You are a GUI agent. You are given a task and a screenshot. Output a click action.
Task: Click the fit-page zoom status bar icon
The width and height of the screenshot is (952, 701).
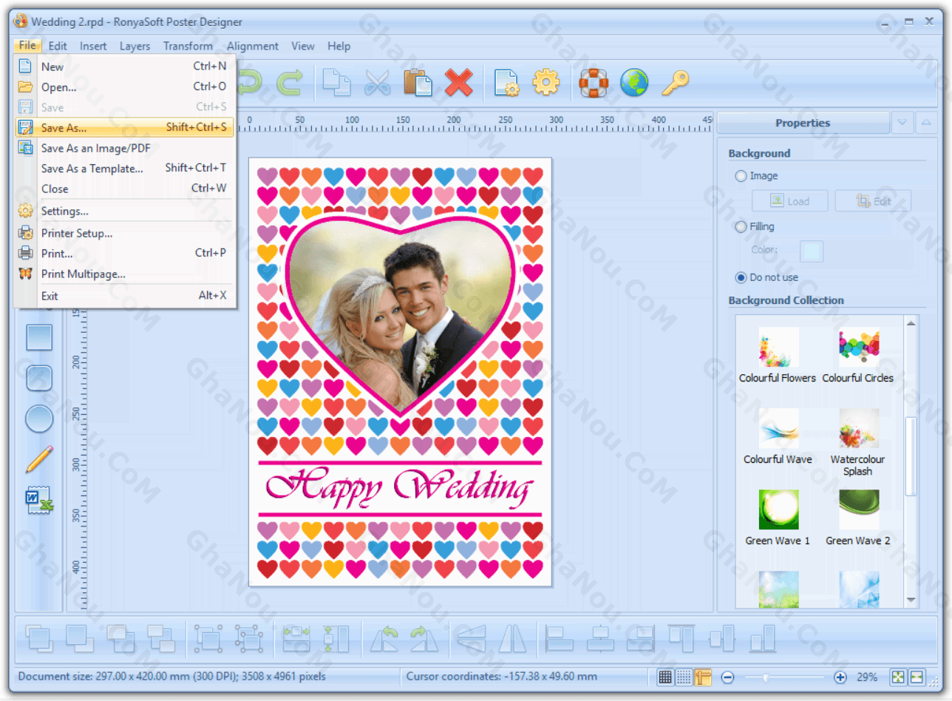(898, 677)
